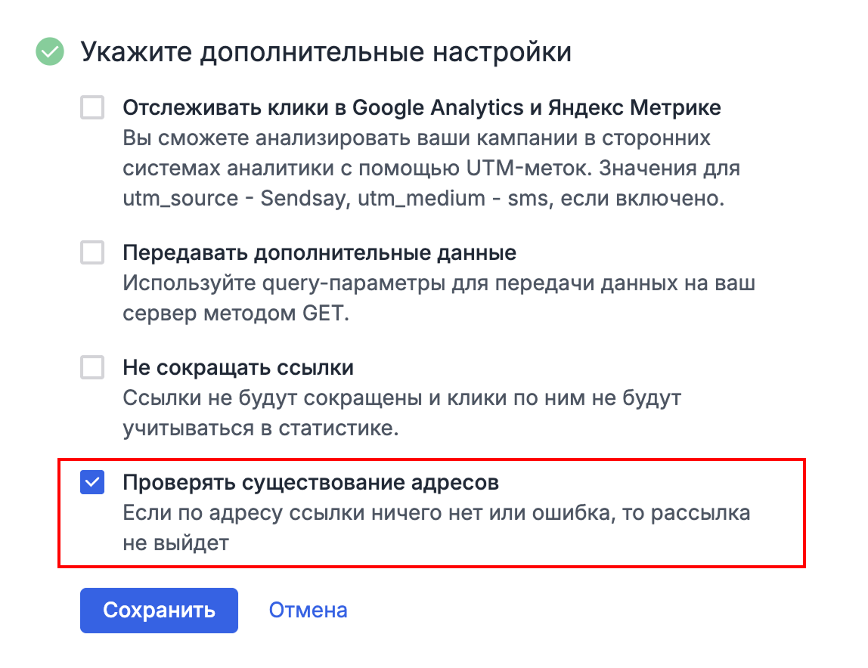Screen dimensions: 868x668
Task: Select the 'Передавать дополнительные данные' label text
Action: pos(319,253)
